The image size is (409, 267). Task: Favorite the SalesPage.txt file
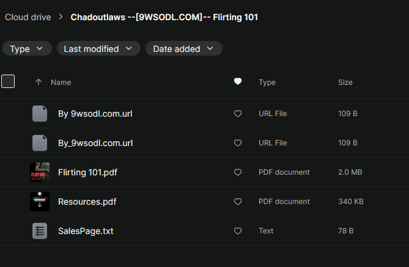tap(238, 231)
